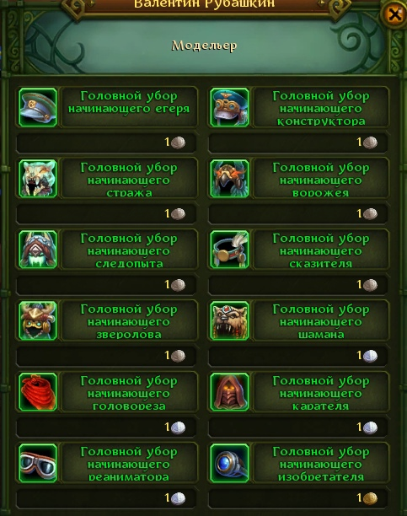The width and height of the screenshot is (407, 516).
Task: Select 'Головной убор начинающего шамана' label
Action: (321, 322)
